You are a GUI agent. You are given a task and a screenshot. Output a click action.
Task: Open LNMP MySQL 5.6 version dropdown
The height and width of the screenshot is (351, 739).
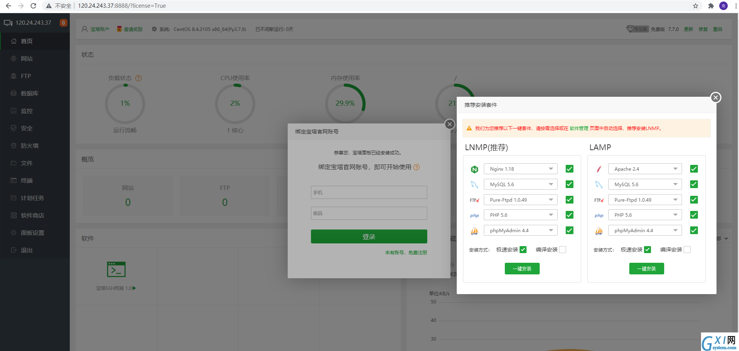[521, 184]
